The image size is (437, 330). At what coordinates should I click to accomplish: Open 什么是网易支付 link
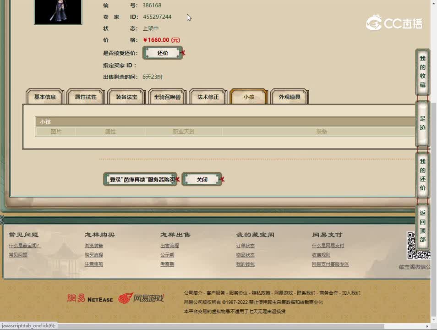328,246
